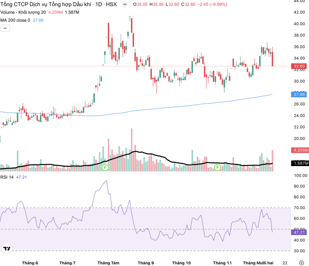This screenshot has width=309, height=266.
Task: Click the TradingView logo
Action: [6, 248]
